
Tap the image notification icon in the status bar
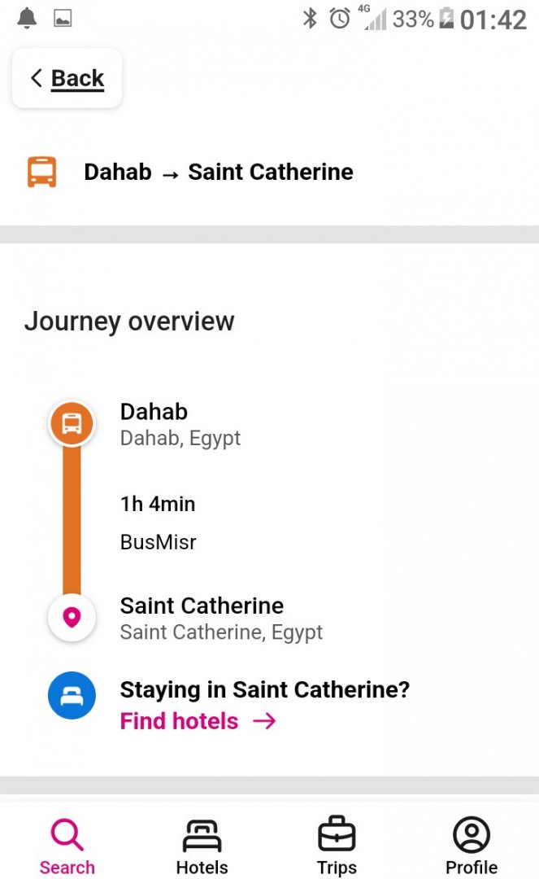63,18
